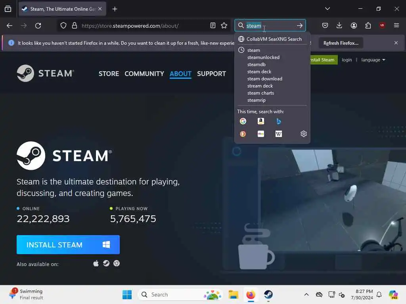The height and width of the screenshot is (304, 406).
Task: Click the macOS Apple availability icon
Action: (x=96, y=263)
